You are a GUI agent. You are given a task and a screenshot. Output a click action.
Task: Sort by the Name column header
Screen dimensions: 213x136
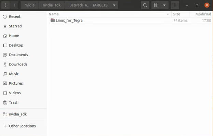109,14
